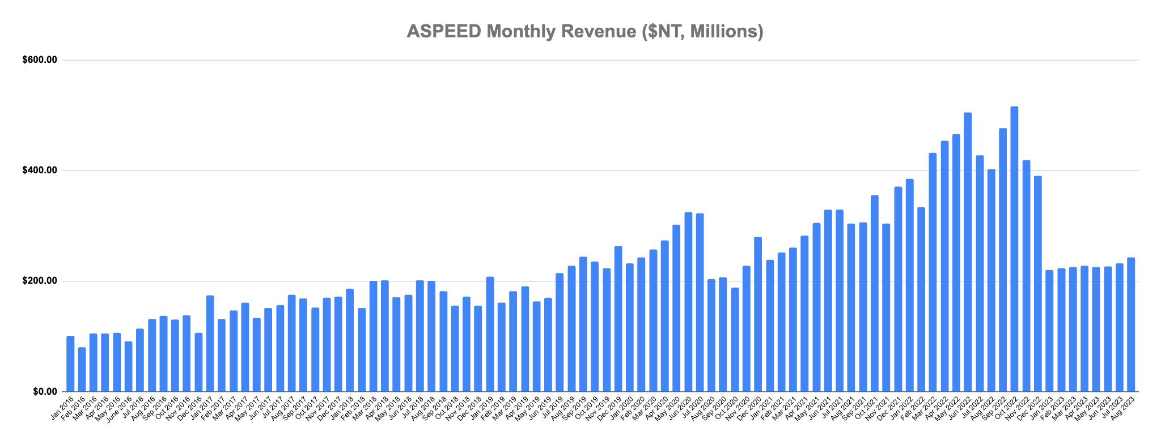The image size is (1161, 444).
Task: Click the Oct 2020 revenue bar
Action: click(735, 339)
